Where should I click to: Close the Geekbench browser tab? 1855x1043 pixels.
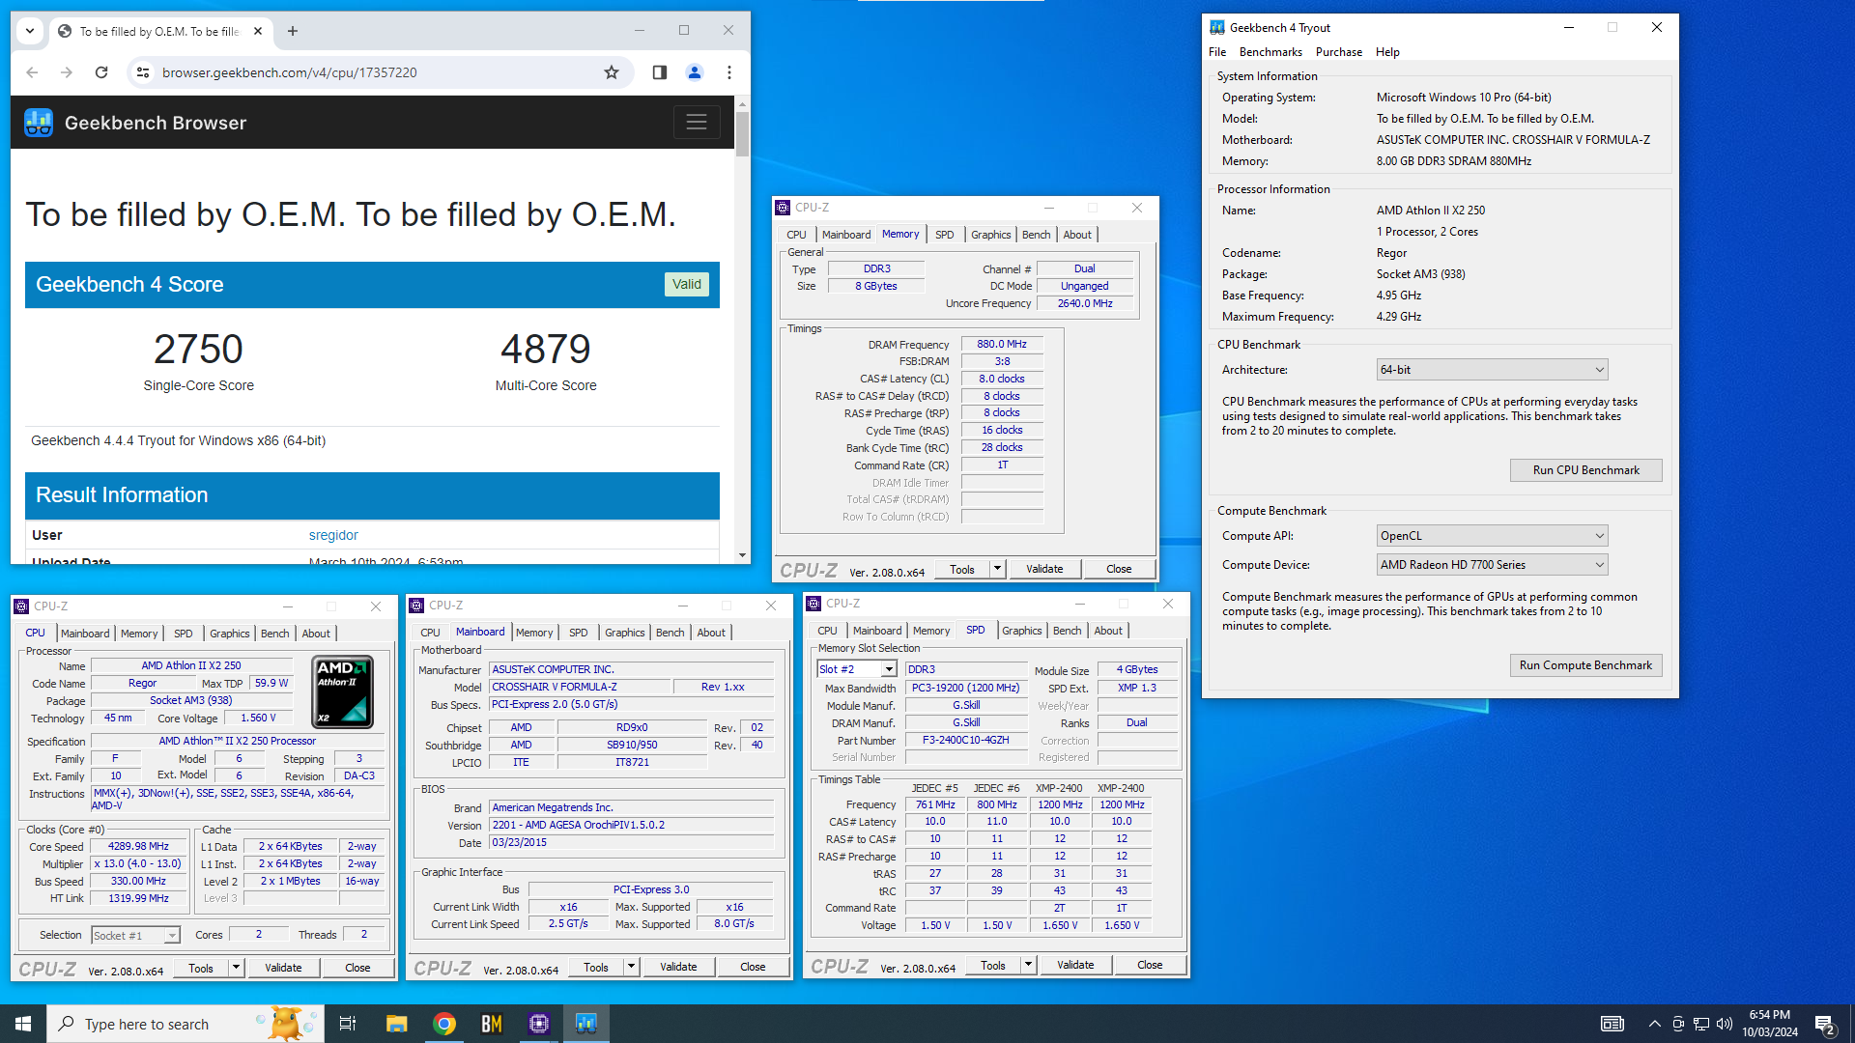(258, 31)
